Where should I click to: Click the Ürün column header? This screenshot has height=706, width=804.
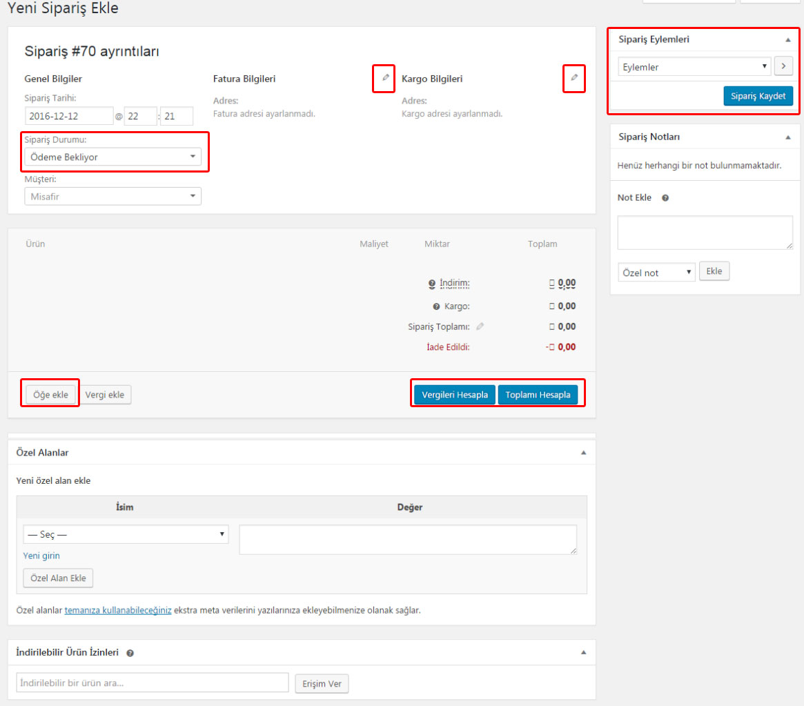click(x=35, y=244)
